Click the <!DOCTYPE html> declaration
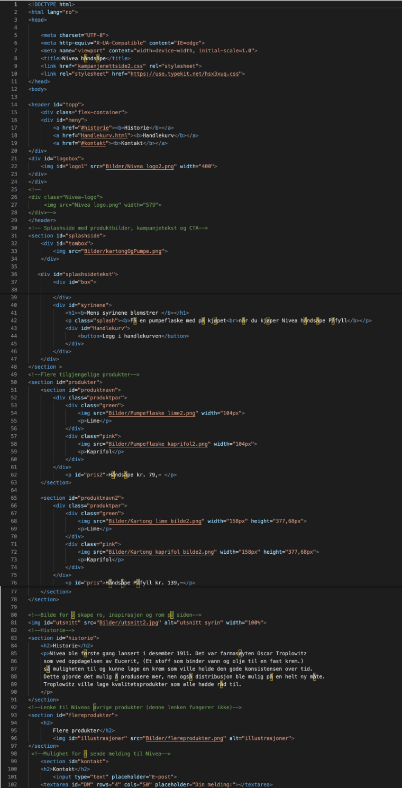402x788 pixels. 51,4
